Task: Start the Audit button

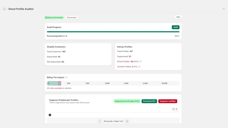Action: 176,27
